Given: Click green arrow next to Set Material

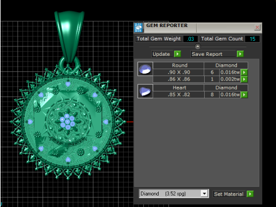Looking at the screenshot, I should pos(250,194).
